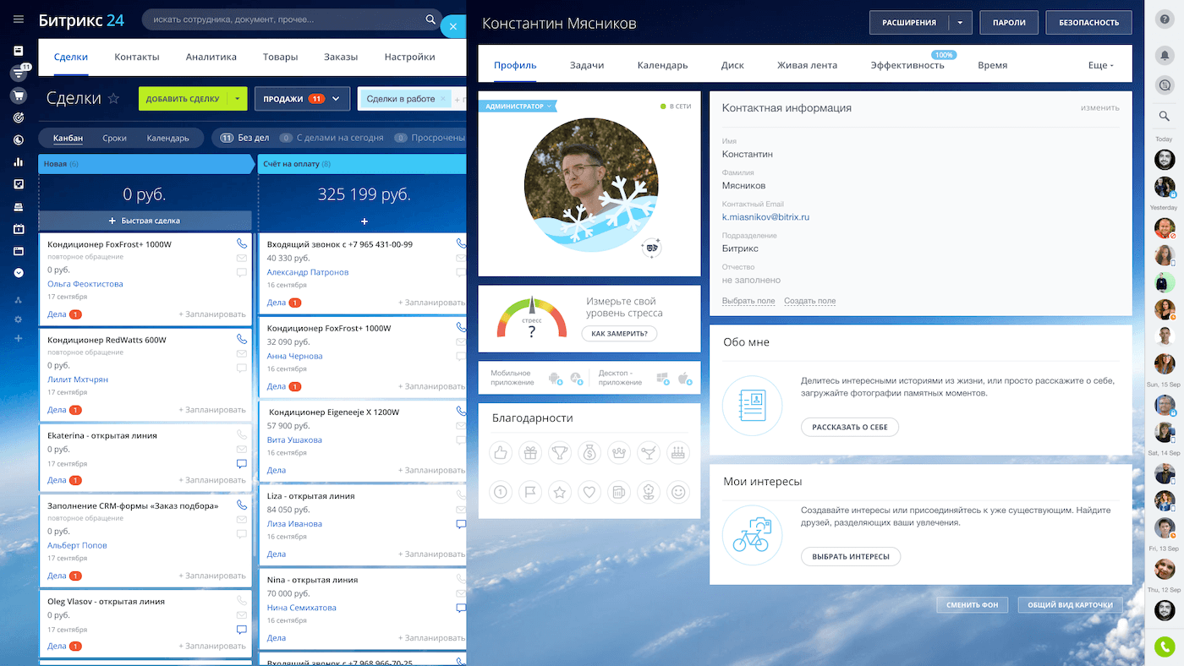Expand the Еще profile menu

point(1100,65)
